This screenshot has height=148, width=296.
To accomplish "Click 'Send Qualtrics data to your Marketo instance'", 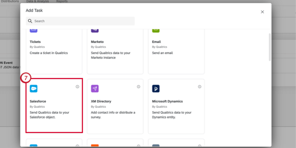I will click(111, 55).
